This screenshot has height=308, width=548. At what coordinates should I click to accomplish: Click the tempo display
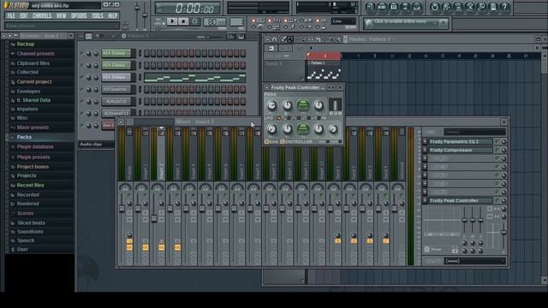pyautogui.click(x=215, y=22)
